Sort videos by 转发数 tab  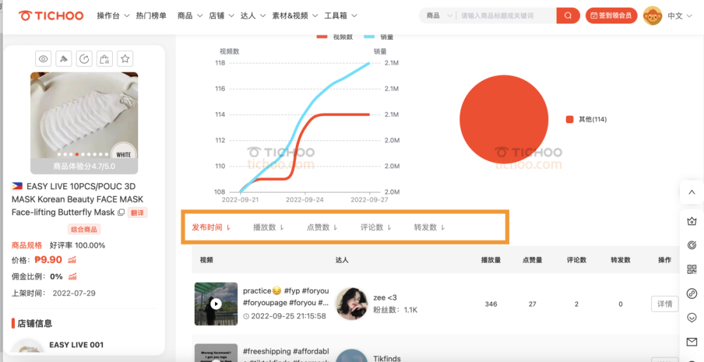tap(429, 227)
